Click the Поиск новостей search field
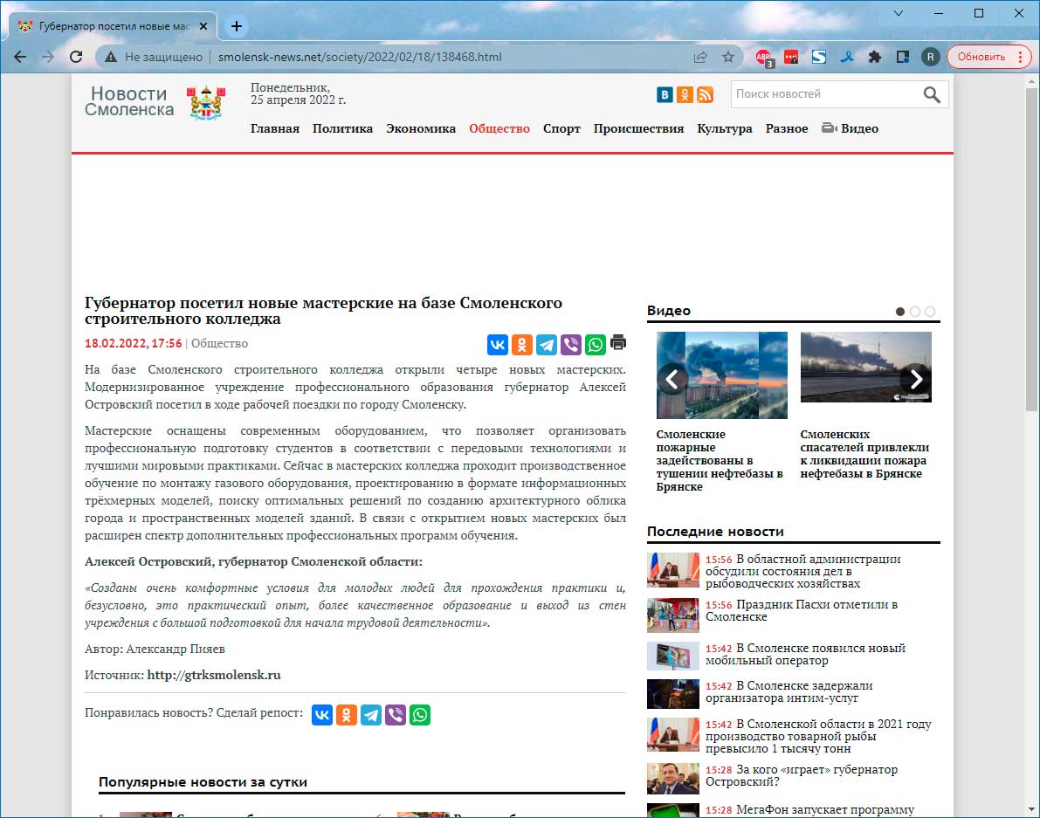This screenshot has width=1040, height=818. (825, 94)
